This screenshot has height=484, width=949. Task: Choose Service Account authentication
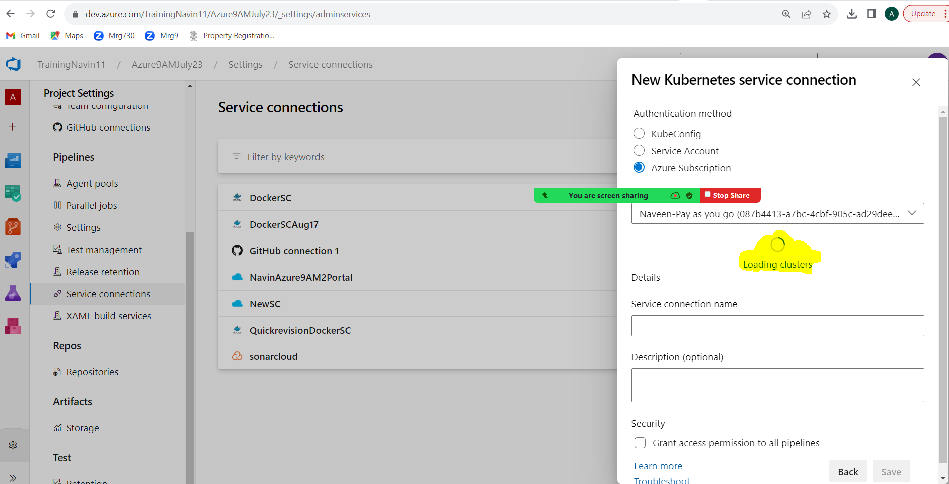tap(639, 150)
